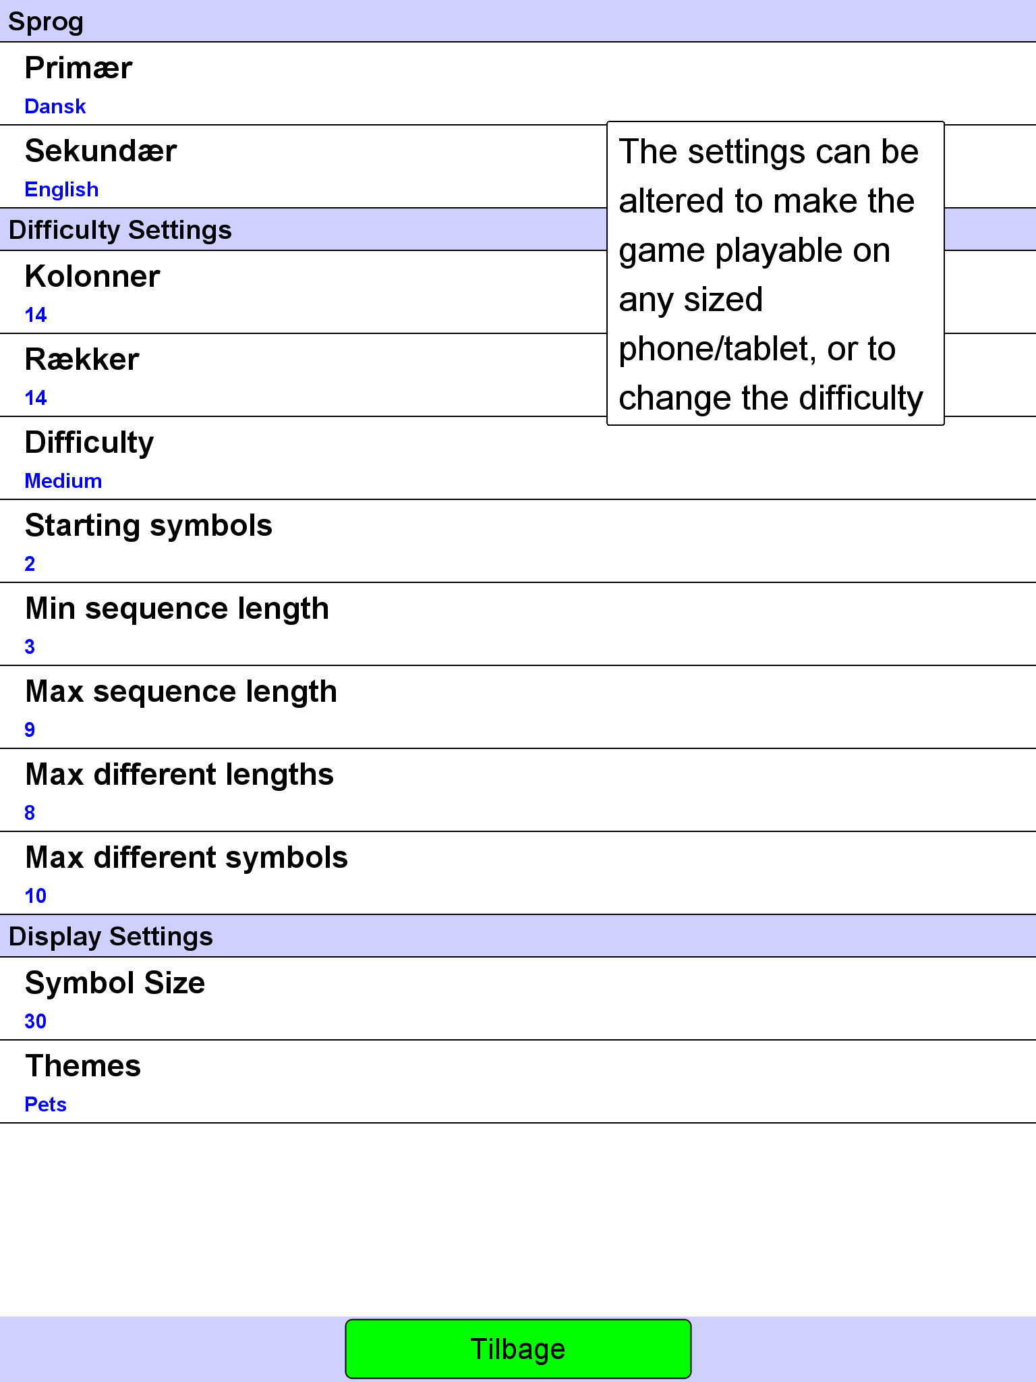The height and width of the screenshot is (1382, 1036).
Task: Open Max different symbols setting
Action: point(518,873)
